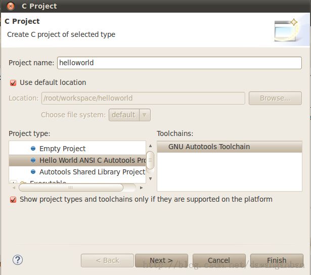311x275 pixels.
Task: Click the Empty Project blue bullet icon
Action: [33, 148]
